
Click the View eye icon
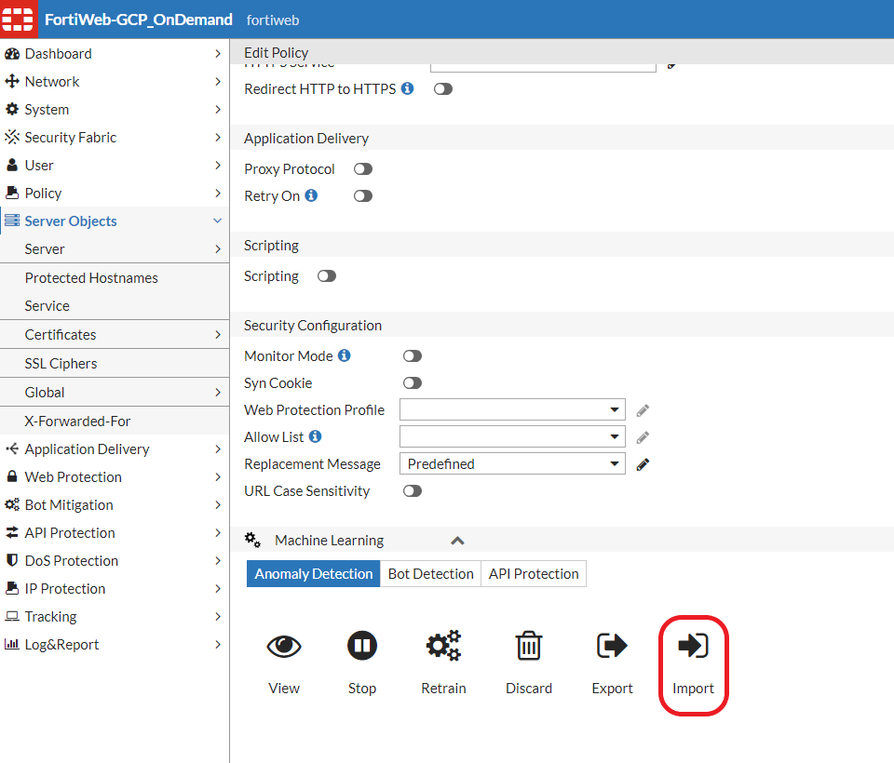(x=284, y=646)
